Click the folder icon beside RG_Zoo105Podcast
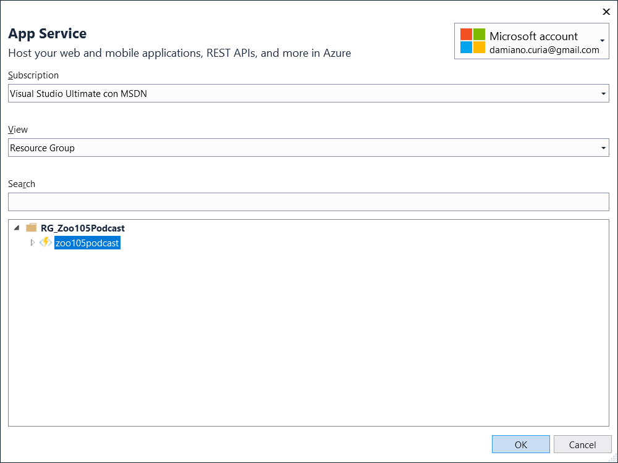 coord(32,228)
